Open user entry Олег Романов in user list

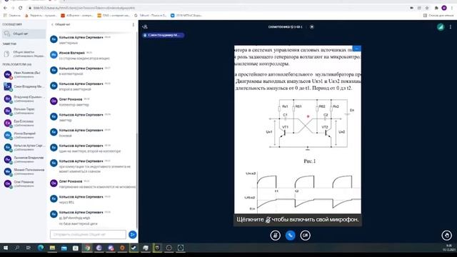click(x=24, y=184)
